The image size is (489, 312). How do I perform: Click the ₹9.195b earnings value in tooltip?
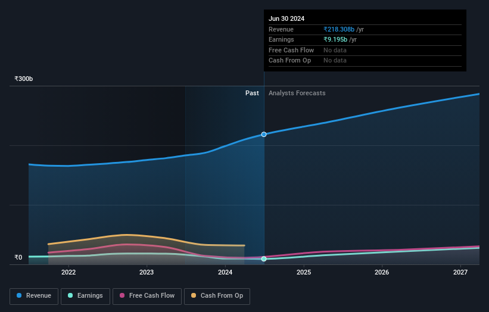(335, 39)
